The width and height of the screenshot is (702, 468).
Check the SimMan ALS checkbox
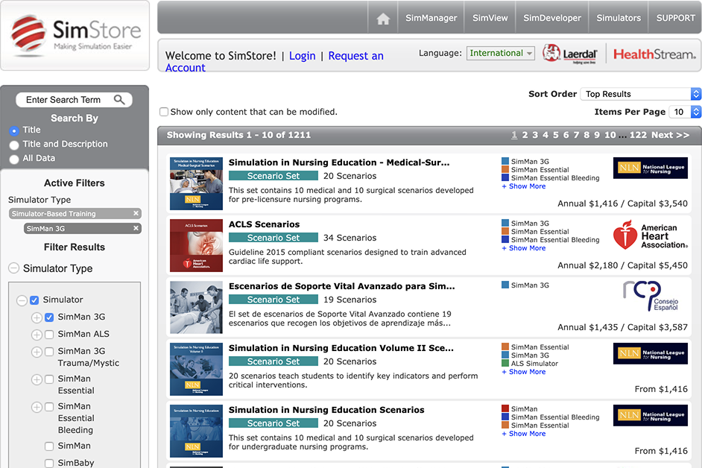coord(51,334)
